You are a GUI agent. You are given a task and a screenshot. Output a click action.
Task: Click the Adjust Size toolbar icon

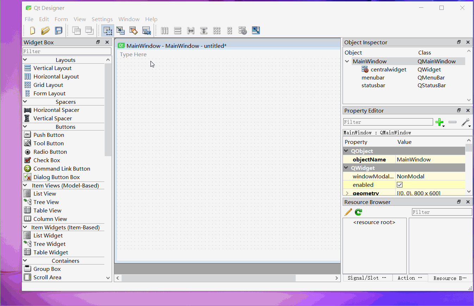click(x=256, y=31)
